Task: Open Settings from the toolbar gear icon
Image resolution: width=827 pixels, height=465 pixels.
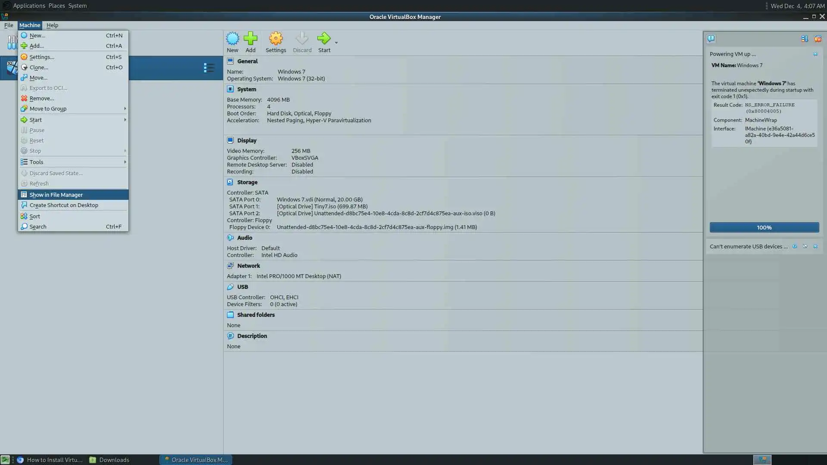Action: 276,39
